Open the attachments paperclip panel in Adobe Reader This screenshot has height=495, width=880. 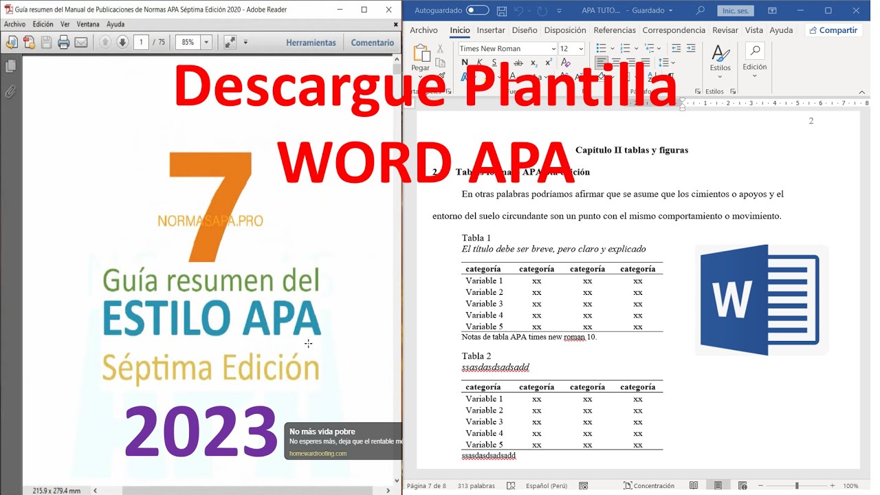click(10, 91)
